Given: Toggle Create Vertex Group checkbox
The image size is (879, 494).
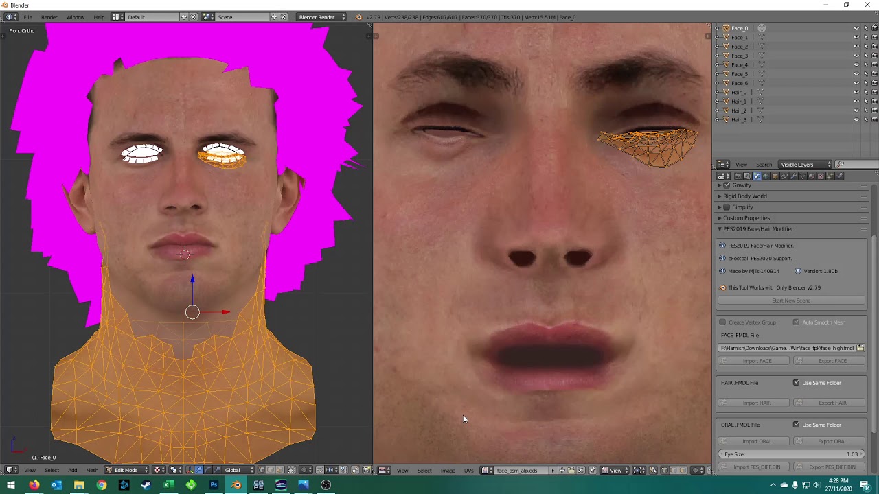Looking at the screenshot, I should click(722, 322).
